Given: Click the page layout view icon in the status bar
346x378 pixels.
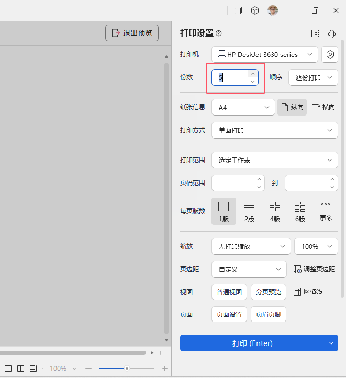Looking at the screenshot, I should click(x=20, y=369).
